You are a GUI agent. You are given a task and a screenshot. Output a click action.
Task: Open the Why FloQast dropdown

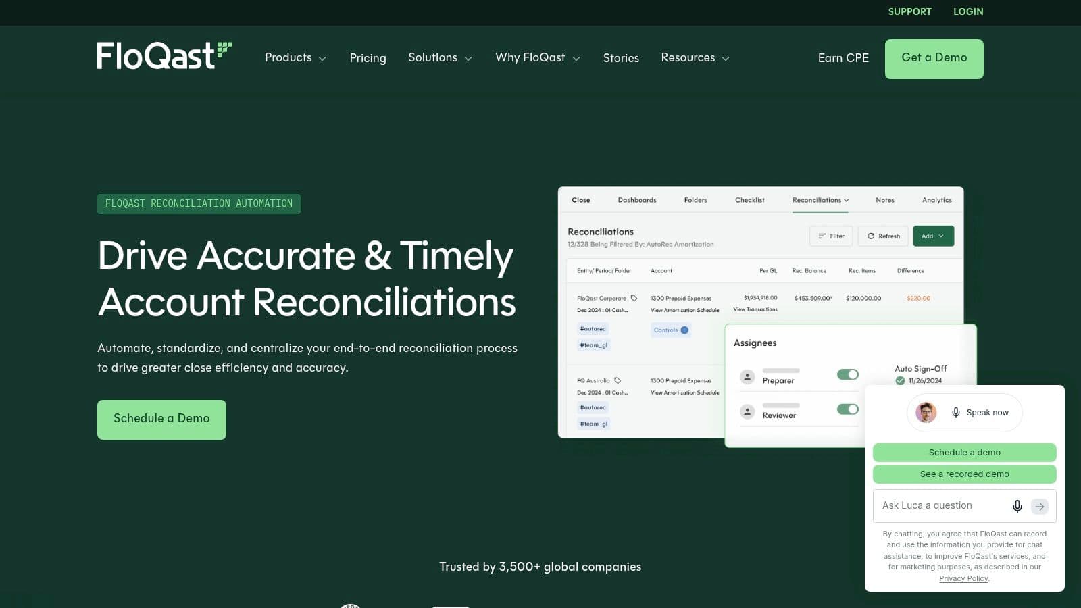[x=538, y=58]
